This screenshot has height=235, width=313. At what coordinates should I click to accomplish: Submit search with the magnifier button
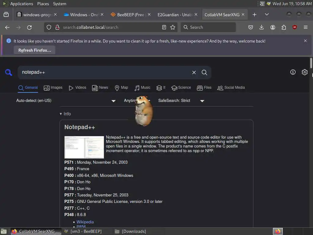click(204, 72)
